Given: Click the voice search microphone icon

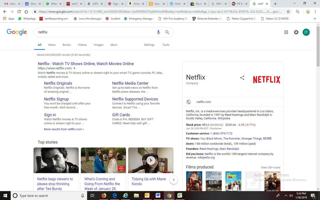Looking at the screenshot, I should point(158,32).
